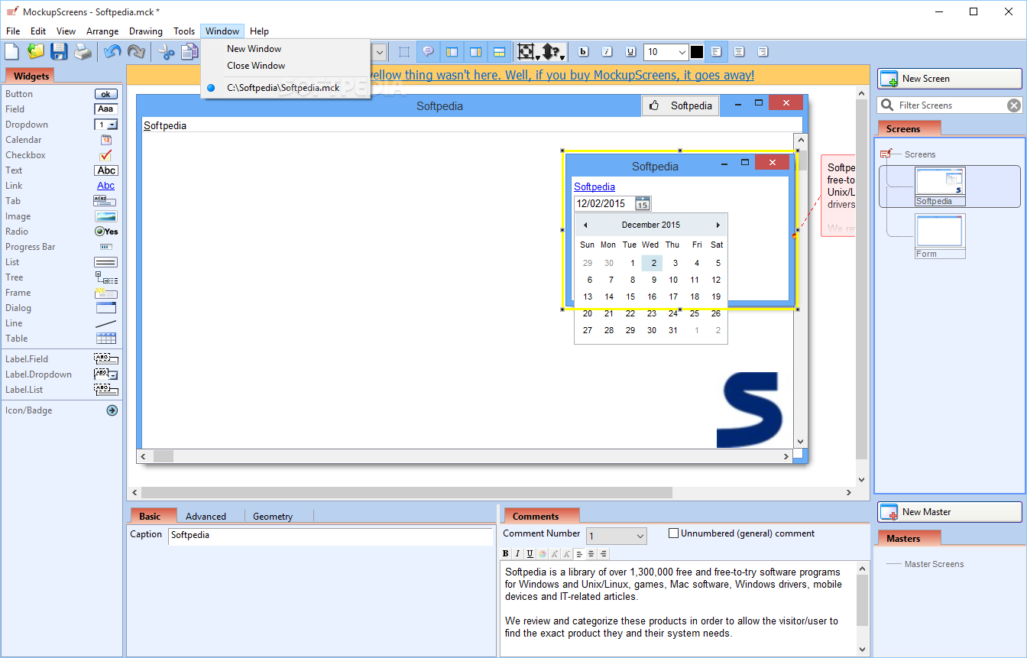Click the comment editor color wheel icon

[x=542, y=554]
